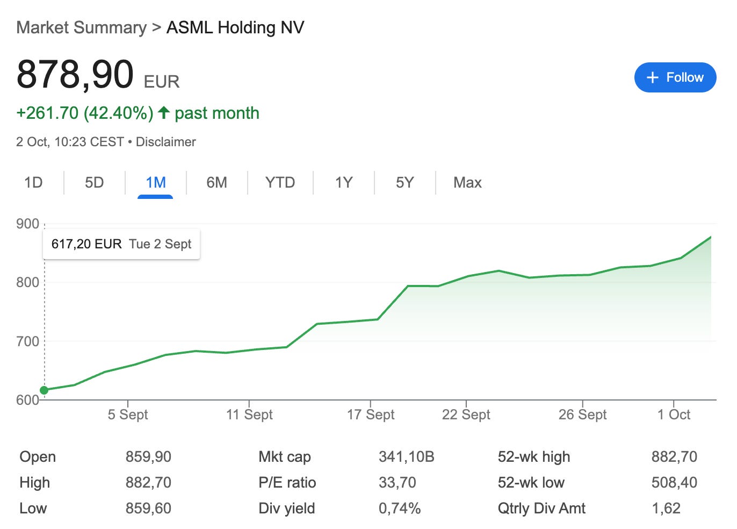Click the green up arrow beside past month

click(x=164, y=112)
